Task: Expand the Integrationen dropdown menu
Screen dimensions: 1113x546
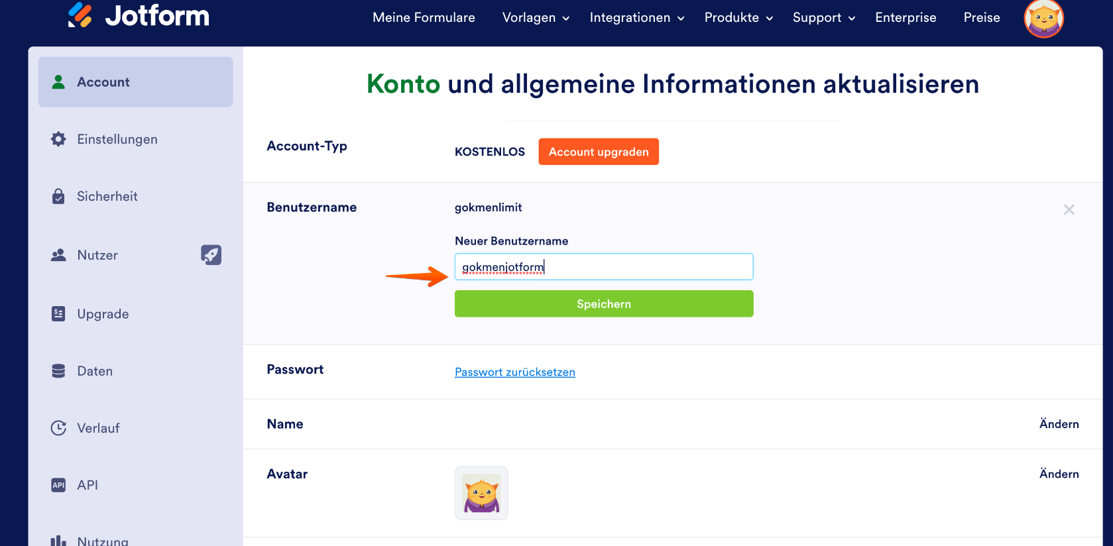Action: pyautogui.click(x=636, y=18)
